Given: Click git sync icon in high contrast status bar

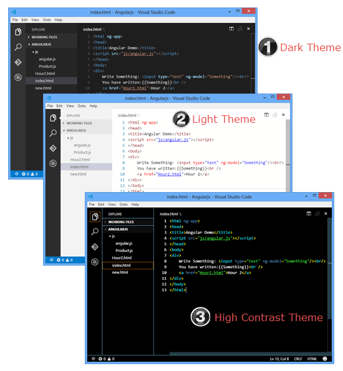Looking at the screenshot, I should click(x=94, y=359).
